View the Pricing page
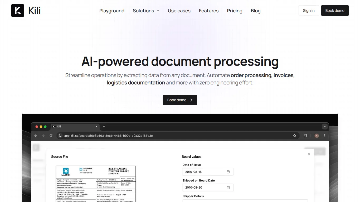Image resolution: width=360 pixels, height=202 pixels. click(235, 11)
